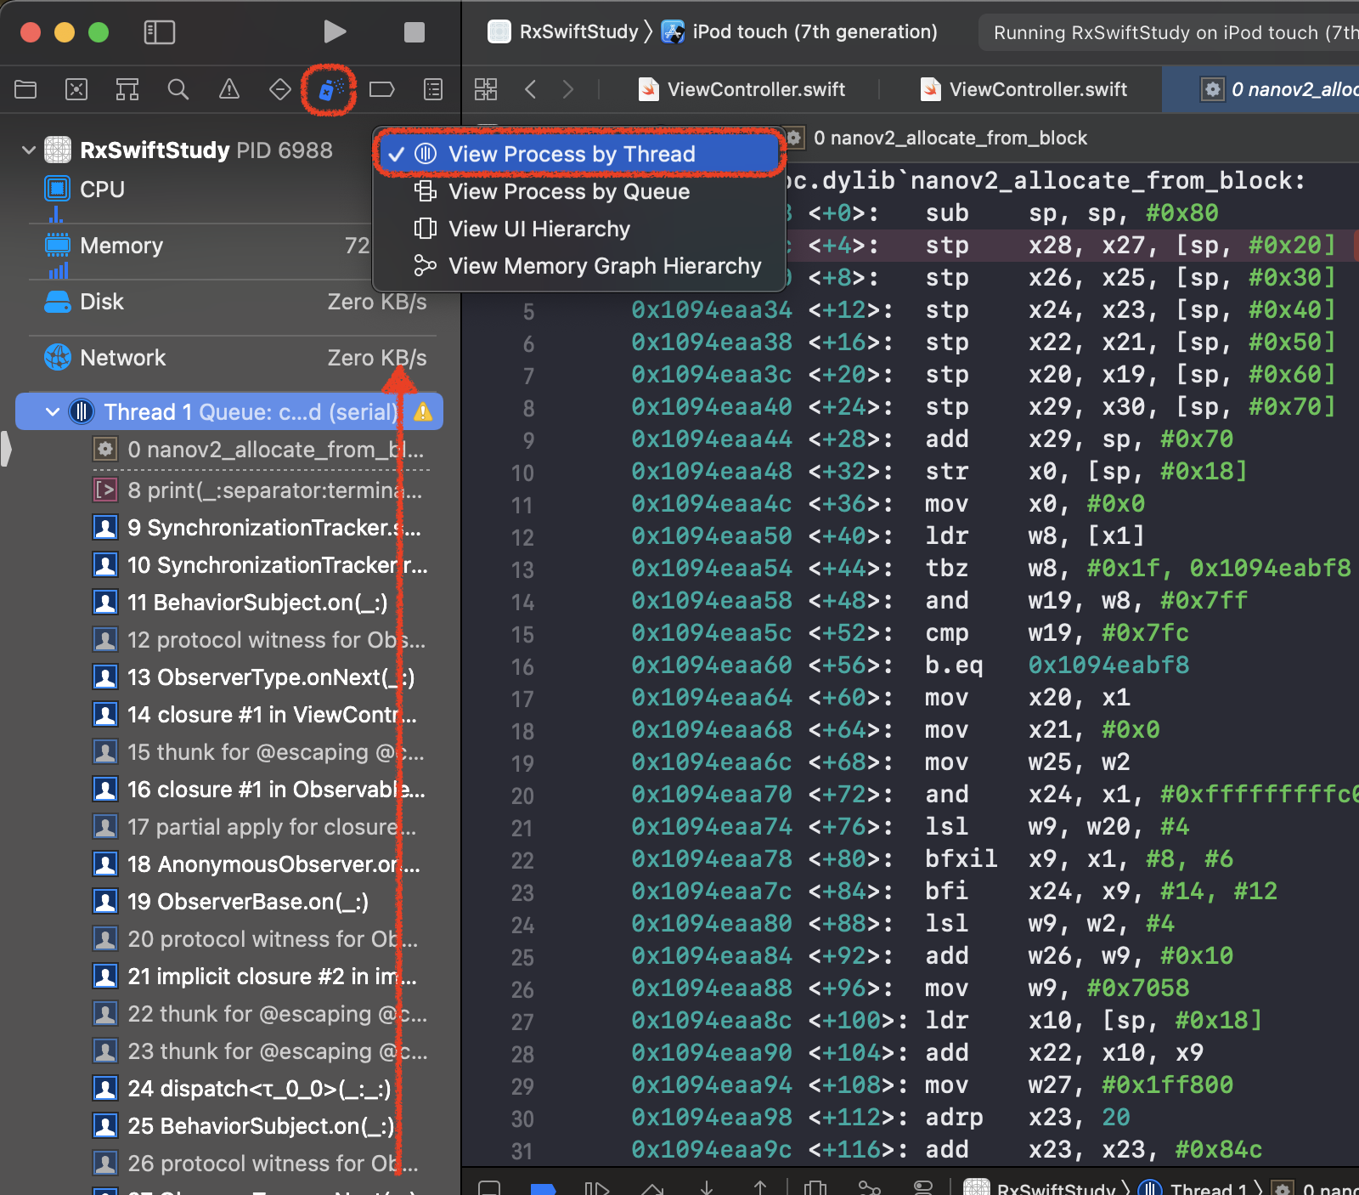Switch to first ViewController.swift tab
Image resolution: width=1359 pixels, height=1195 pixels.
(x=742, y=89)
